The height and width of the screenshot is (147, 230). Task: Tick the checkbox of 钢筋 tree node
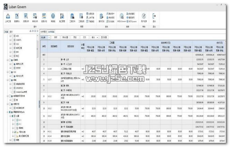[x=12, y=140]
